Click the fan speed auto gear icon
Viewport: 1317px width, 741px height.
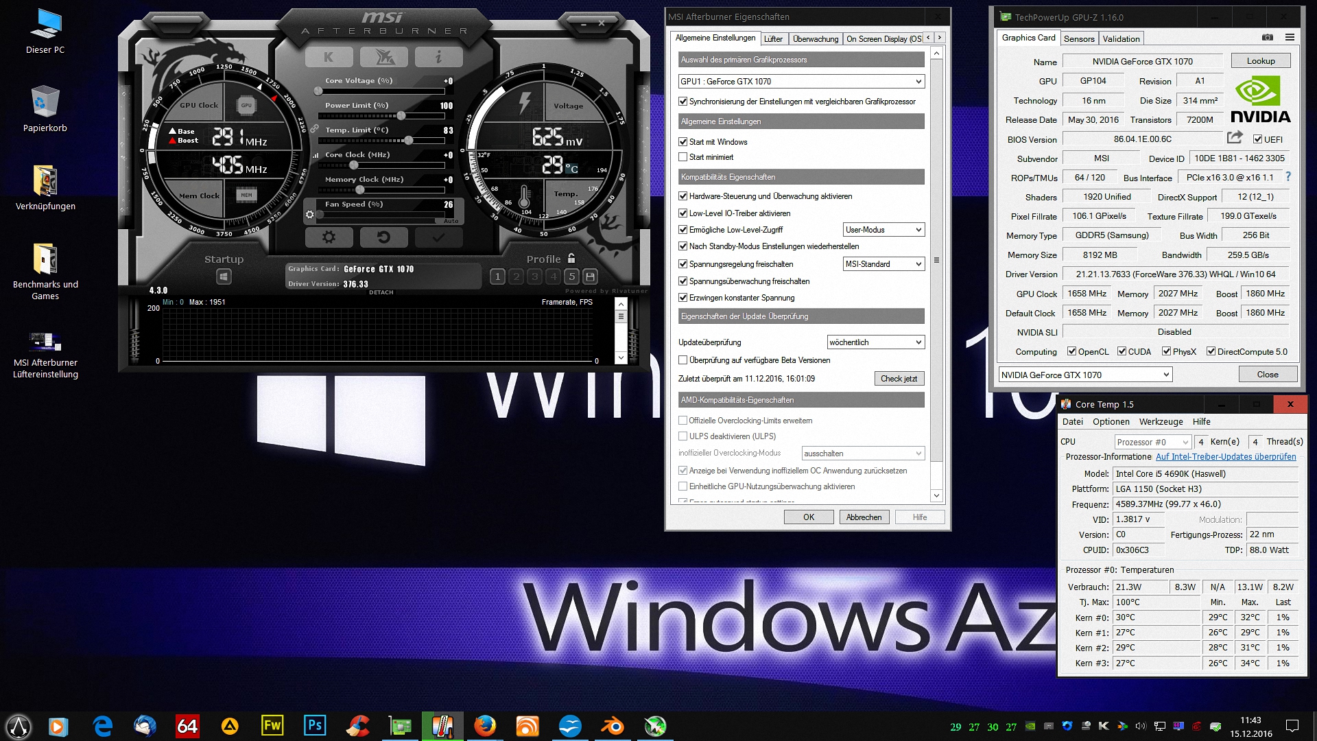tap(310, 215)
